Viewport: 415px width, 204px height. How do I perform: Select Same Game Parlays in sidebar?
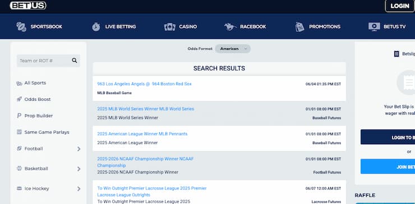[x=47, y=132]
